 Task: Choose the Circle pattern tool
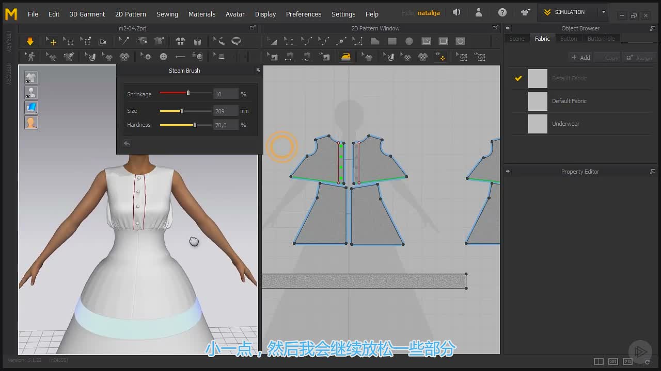coord(409,41)
